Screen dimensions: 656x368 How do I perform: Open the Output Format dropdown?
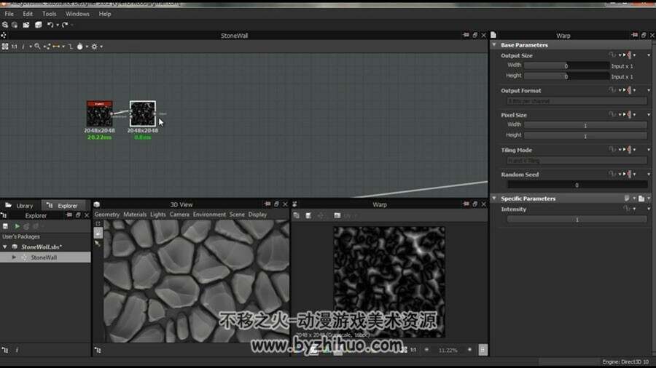[x=577, y=101]
